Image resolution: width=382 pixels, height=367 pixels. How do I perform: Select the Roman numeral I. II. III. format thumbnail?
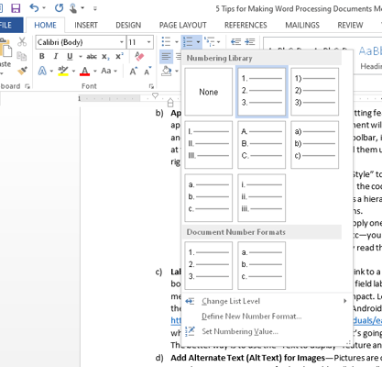(209, 145)
